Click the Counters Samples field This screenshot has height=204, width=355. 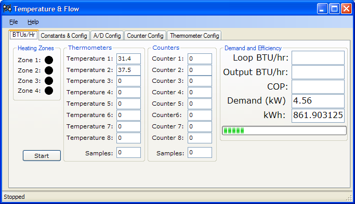click(200, 153)
